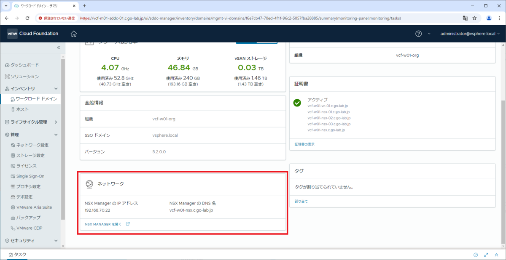Open ストレージ設定 page

pyautogui.click(x=30, y=155)
